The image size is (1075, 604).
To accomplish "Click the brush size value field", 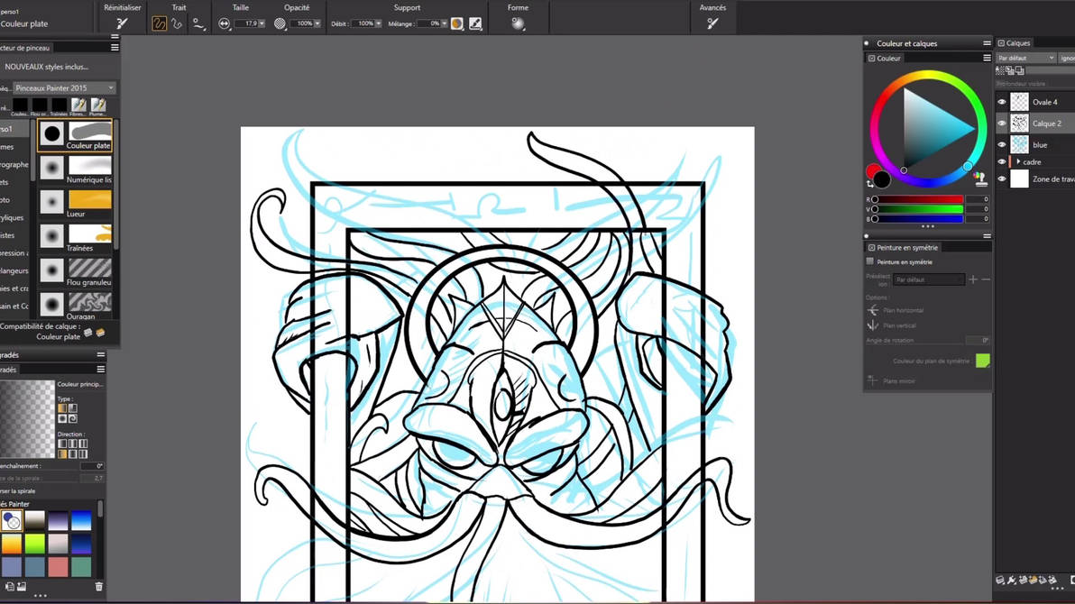I will pos(250,23).
